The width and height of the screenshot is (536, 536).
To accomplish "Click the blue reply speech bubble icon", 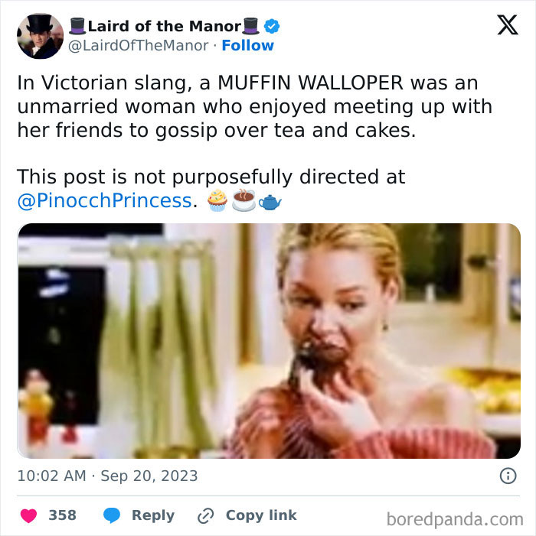I will coord(112,515).
